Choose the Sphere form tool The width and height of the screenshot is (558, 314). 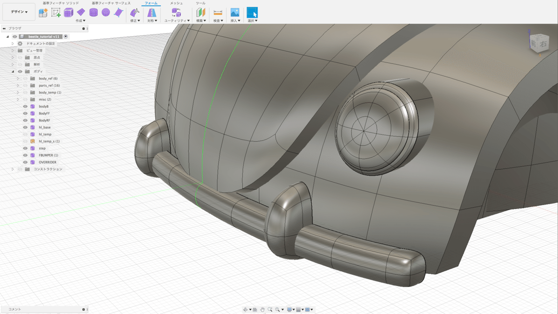point(106,13)
